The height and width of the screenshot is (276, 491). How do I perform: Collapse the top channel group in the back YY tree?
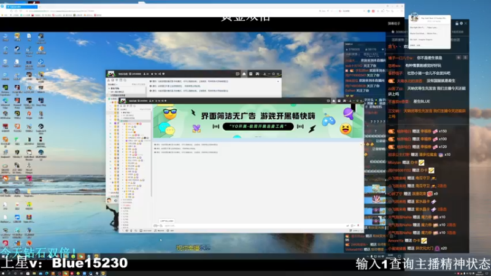109,88
